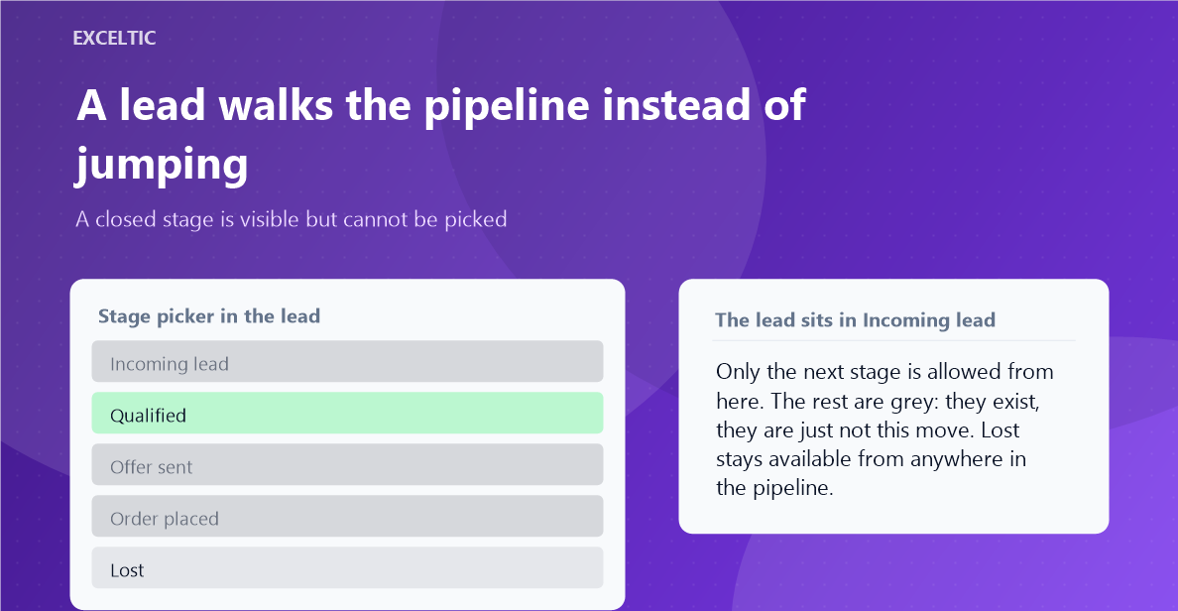The height and width of the screenshot is (611, 1178).
Task: Click the 'Lost' label text
Action: pyautogui.click(x=127, y=570)
